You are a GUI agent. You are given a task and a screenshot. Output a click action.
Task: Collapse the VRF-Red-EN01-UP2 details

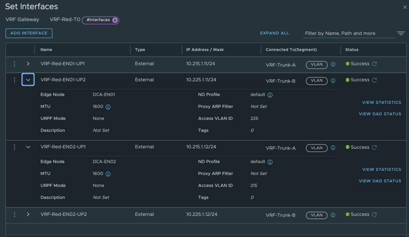(28, 80)
